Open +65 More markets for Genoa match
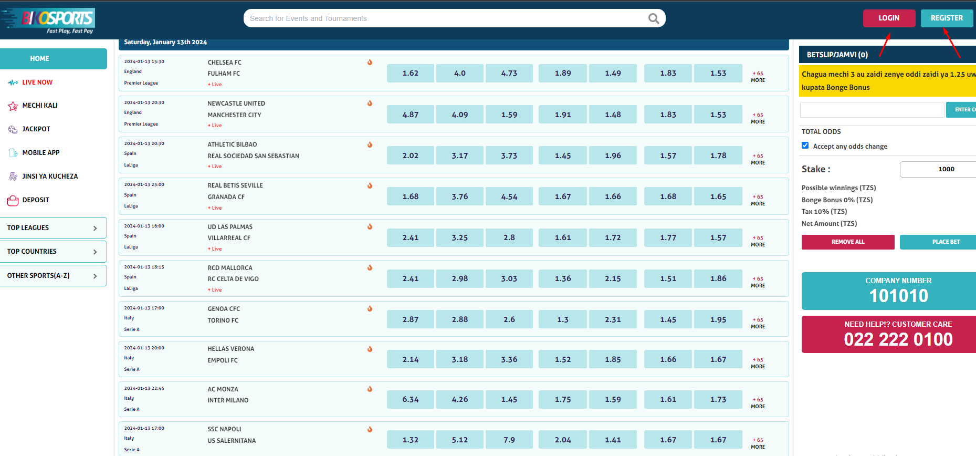The image size is (976, 456). click(x=758, y=323)
